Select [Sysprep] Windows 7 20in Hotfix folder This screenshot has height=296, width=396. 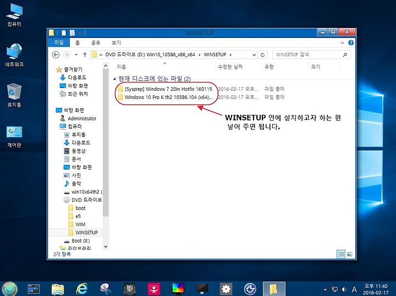tap(165, 89)
